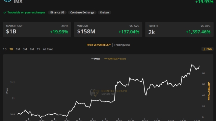The width and height of the screenshot is (216, 121).
Task: Click the $1B market cap value
Action: 11,32
